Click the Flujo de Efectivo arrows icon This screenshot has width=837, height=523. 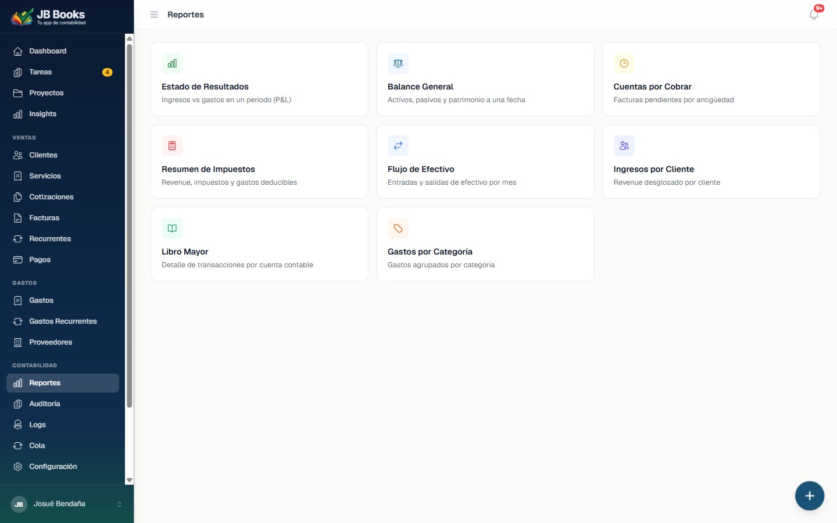pos(398,146)
